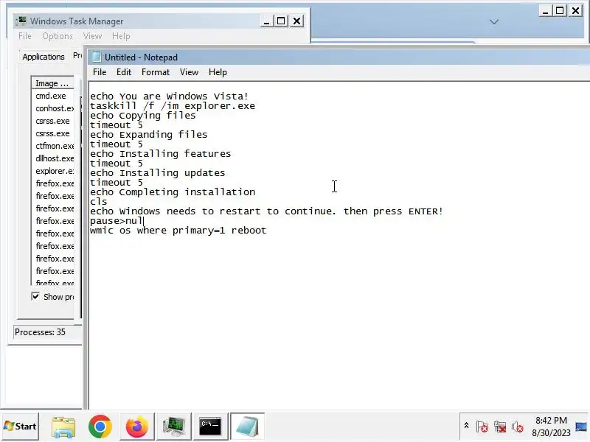Click the 'echo Completing installation' line

pyautogui.click(x=173, y=192)
